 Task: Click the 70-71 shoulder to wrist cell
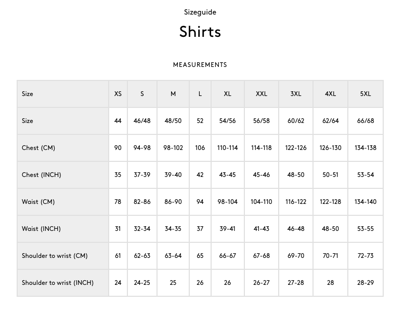click(330, 256)
